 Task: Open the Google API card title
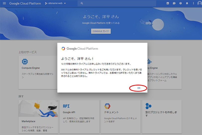tap(69, 112)
